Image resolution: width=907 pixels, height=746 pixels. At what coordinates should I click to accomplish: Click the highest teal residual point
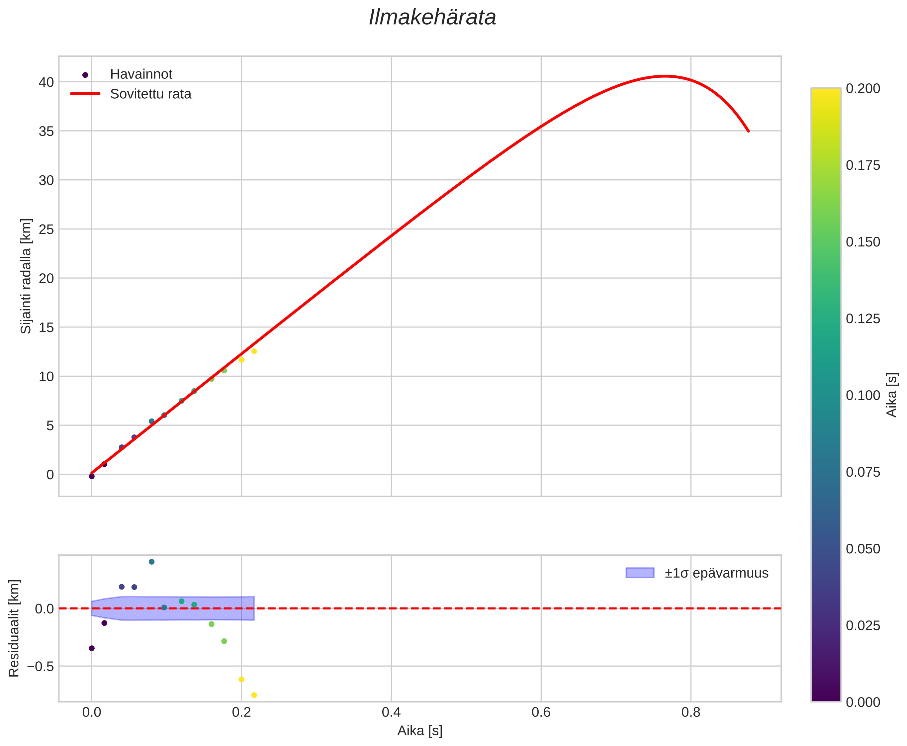click(151, 562)
